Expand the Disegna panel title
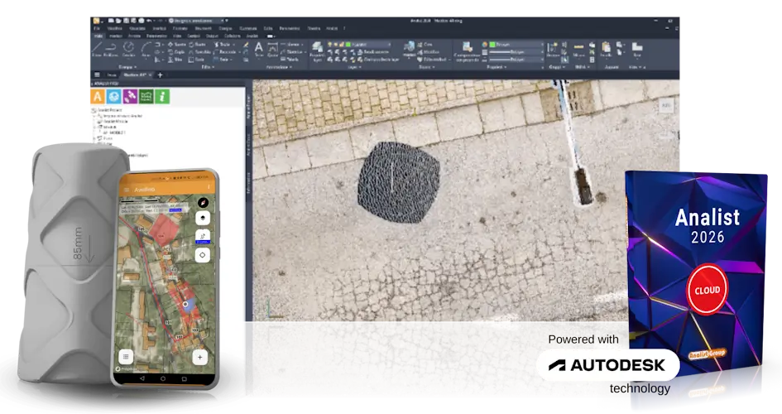 tap(127, 67)
